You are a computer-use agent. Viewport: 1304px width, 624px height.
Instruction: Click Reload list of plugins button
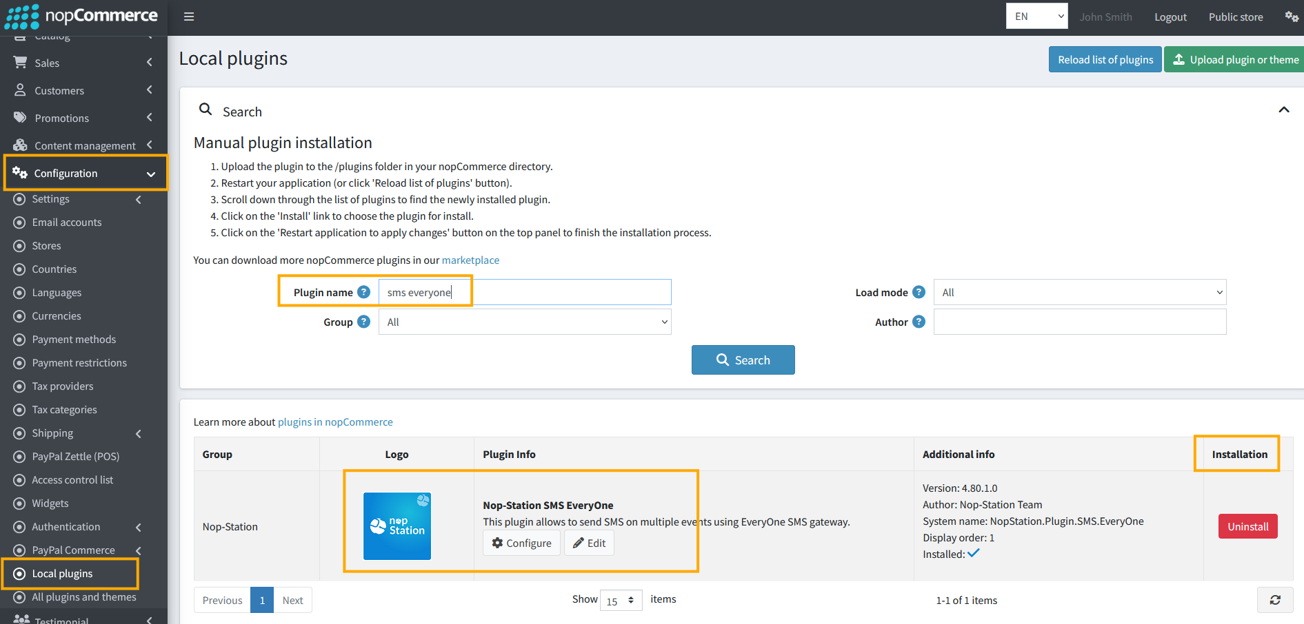[1105, 59]
